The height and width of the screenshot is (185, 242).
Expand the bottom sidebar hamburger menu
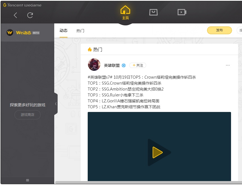tap(28, 180)
